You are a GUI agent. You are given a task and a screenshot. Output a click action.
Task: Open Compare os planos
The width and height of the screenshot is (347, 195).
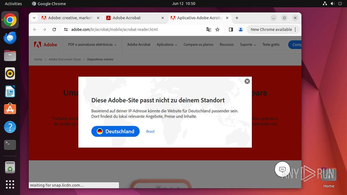click(x=198, y=45)
